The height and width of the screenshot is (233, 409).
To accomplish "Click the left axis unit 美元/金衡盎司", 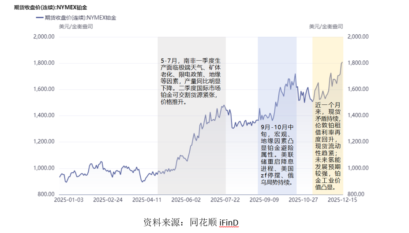I will tap(76, 26).
